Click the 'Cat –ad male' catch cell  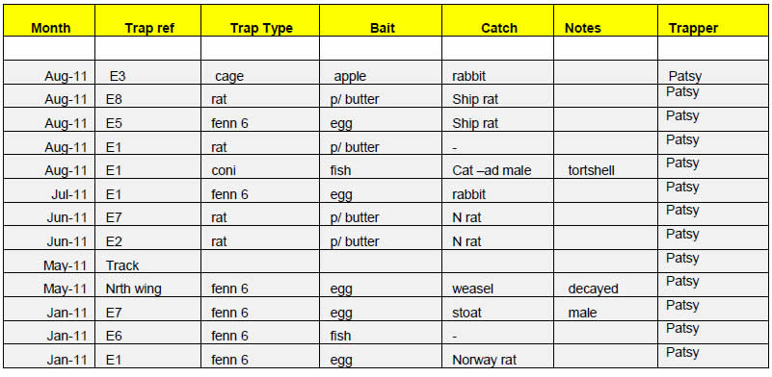[x=497, y=167]
